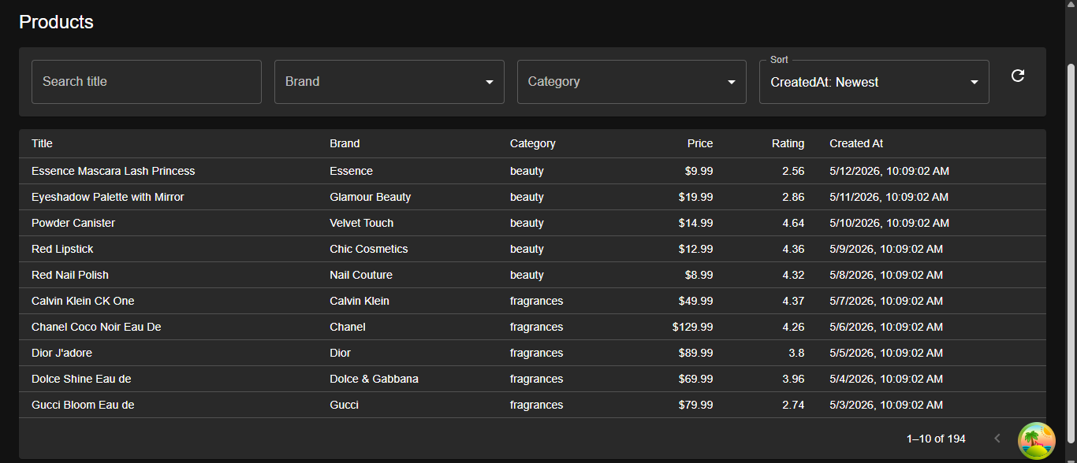Select the Calvin Klein CK One title
1077x463 pixels.
point(83,301)
